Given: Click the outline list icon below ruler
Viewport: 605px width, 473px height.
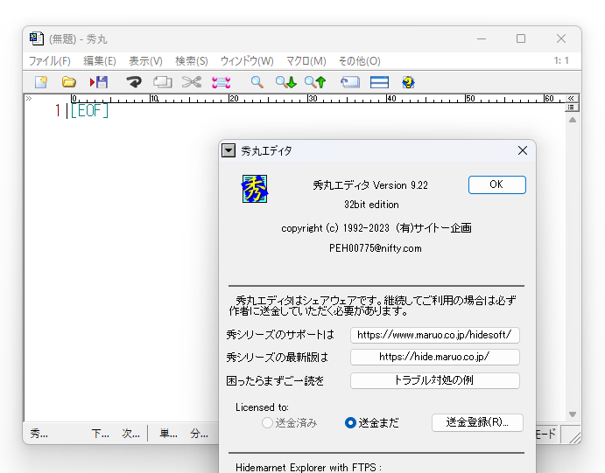Looking at the screenshot, I should point(571,107).
